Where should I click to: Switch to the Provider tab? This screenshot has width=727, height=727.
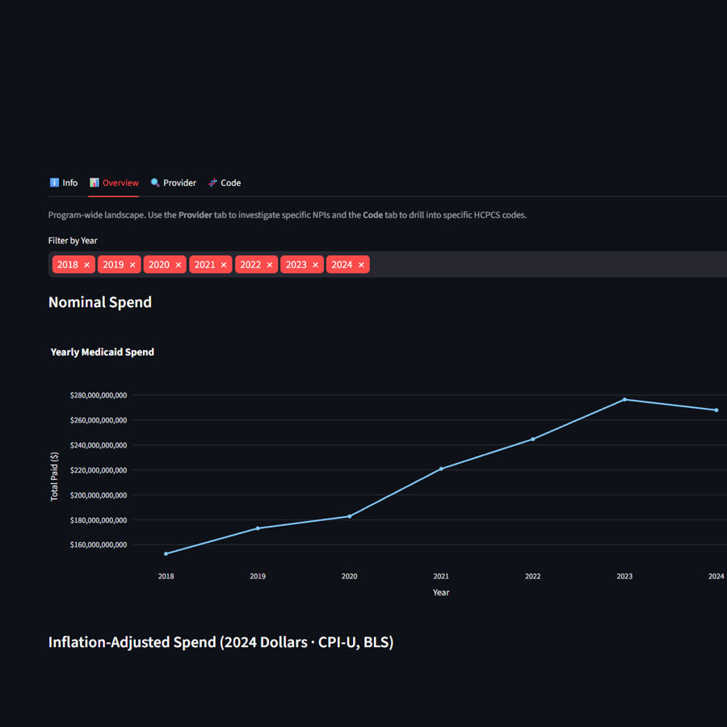pos(174,183)
